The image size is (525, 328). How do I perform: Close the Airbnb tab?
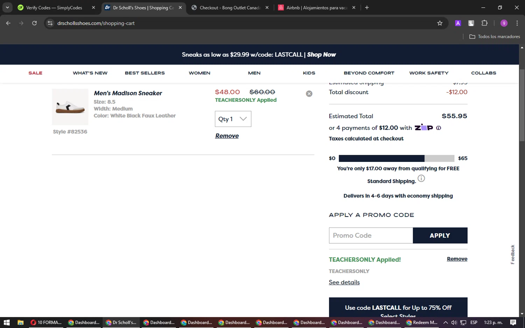point(354,7)
